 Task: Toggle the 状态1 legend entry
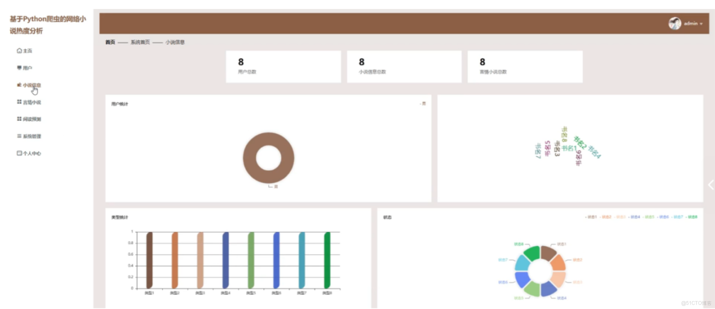(591, 217)
